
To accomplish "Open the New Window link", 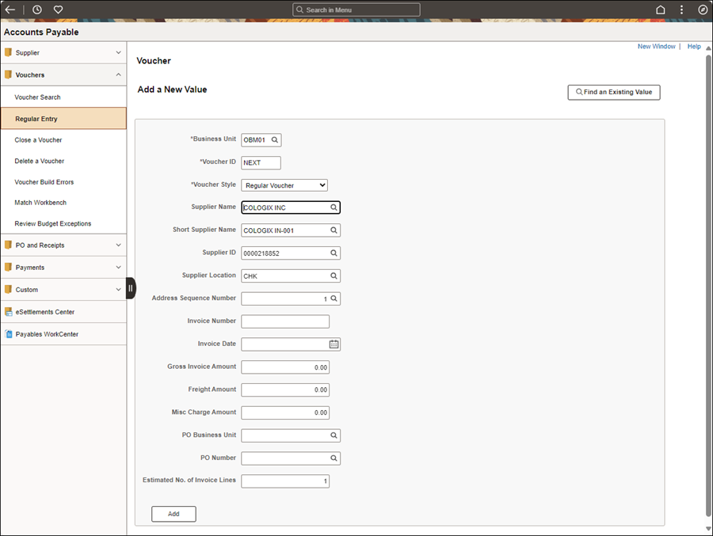I will (656, 47).
